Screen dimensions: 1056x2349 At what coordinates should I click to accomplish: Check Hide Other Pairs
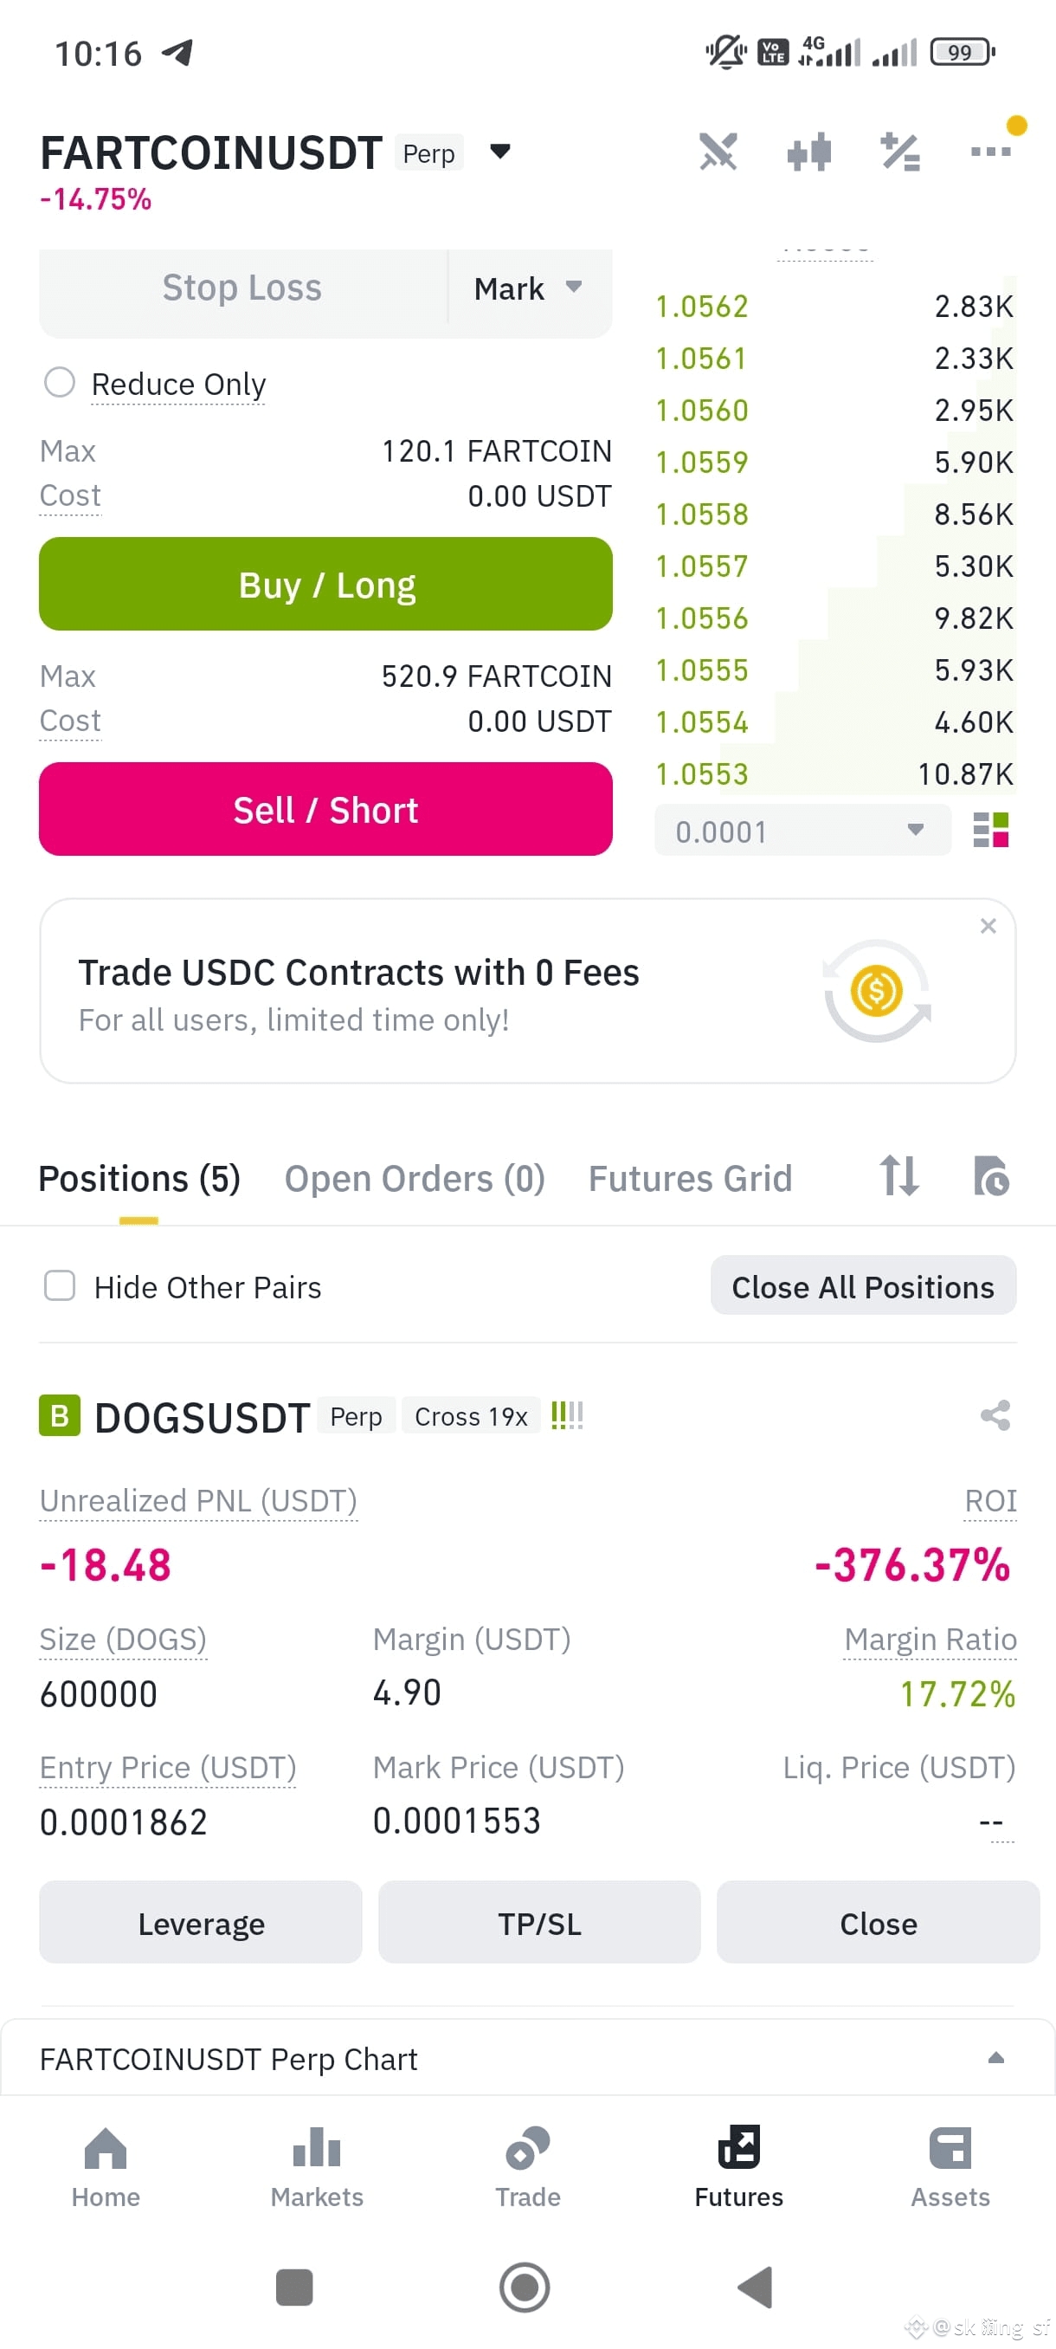[x=60, y=1285]
